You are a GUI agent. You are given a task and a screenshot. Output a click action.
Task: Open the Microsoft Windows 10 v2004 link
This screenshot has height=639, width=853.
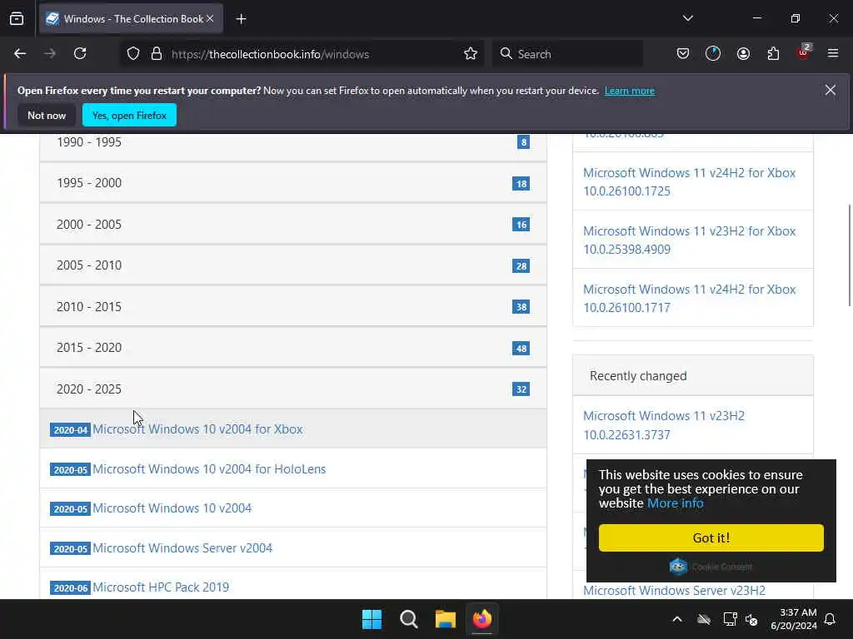click(172, 508)
